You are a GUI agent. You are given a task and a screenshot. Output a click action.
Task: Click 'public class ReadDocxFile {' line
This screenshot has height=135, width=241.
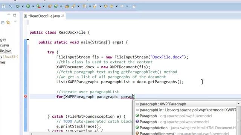click(x=59, y=33)
